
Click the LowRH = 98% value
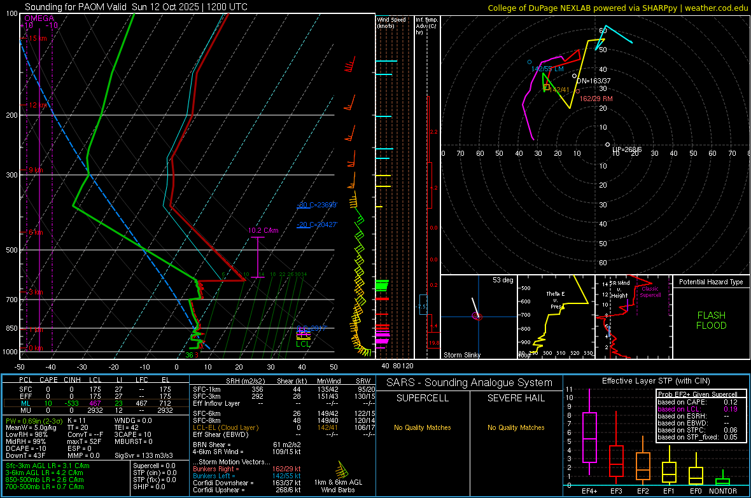click(x=26, y=435)
